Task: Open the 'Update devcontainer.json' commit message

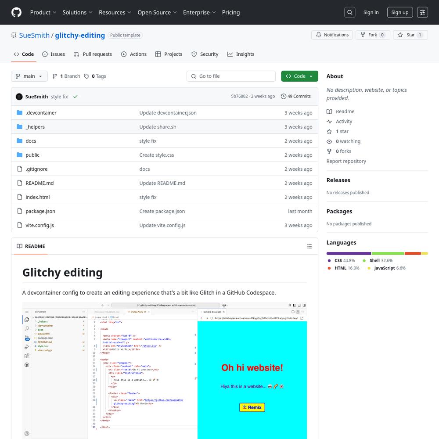Action: coord(168,112)
